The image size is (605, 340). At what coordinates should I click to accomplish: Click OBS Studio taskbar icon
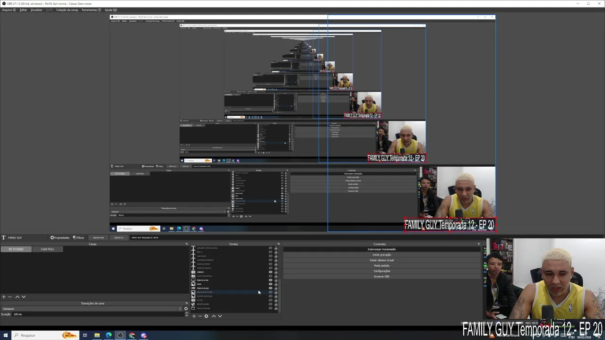point(120,335)
